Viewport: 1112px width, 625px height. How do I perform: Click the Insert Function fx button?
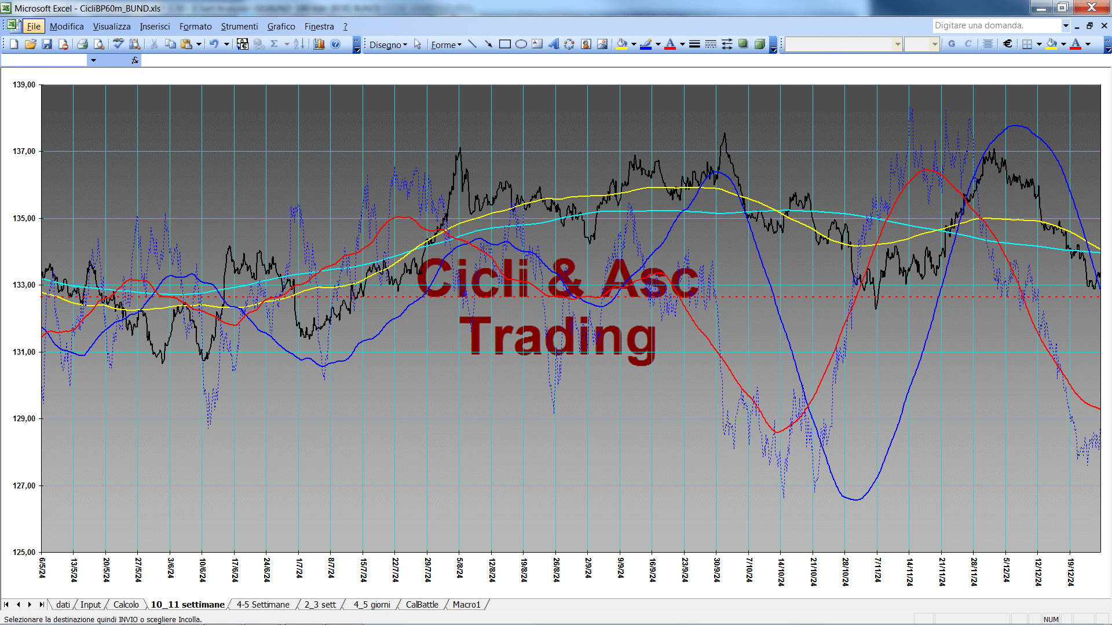[x=134, y=60]
